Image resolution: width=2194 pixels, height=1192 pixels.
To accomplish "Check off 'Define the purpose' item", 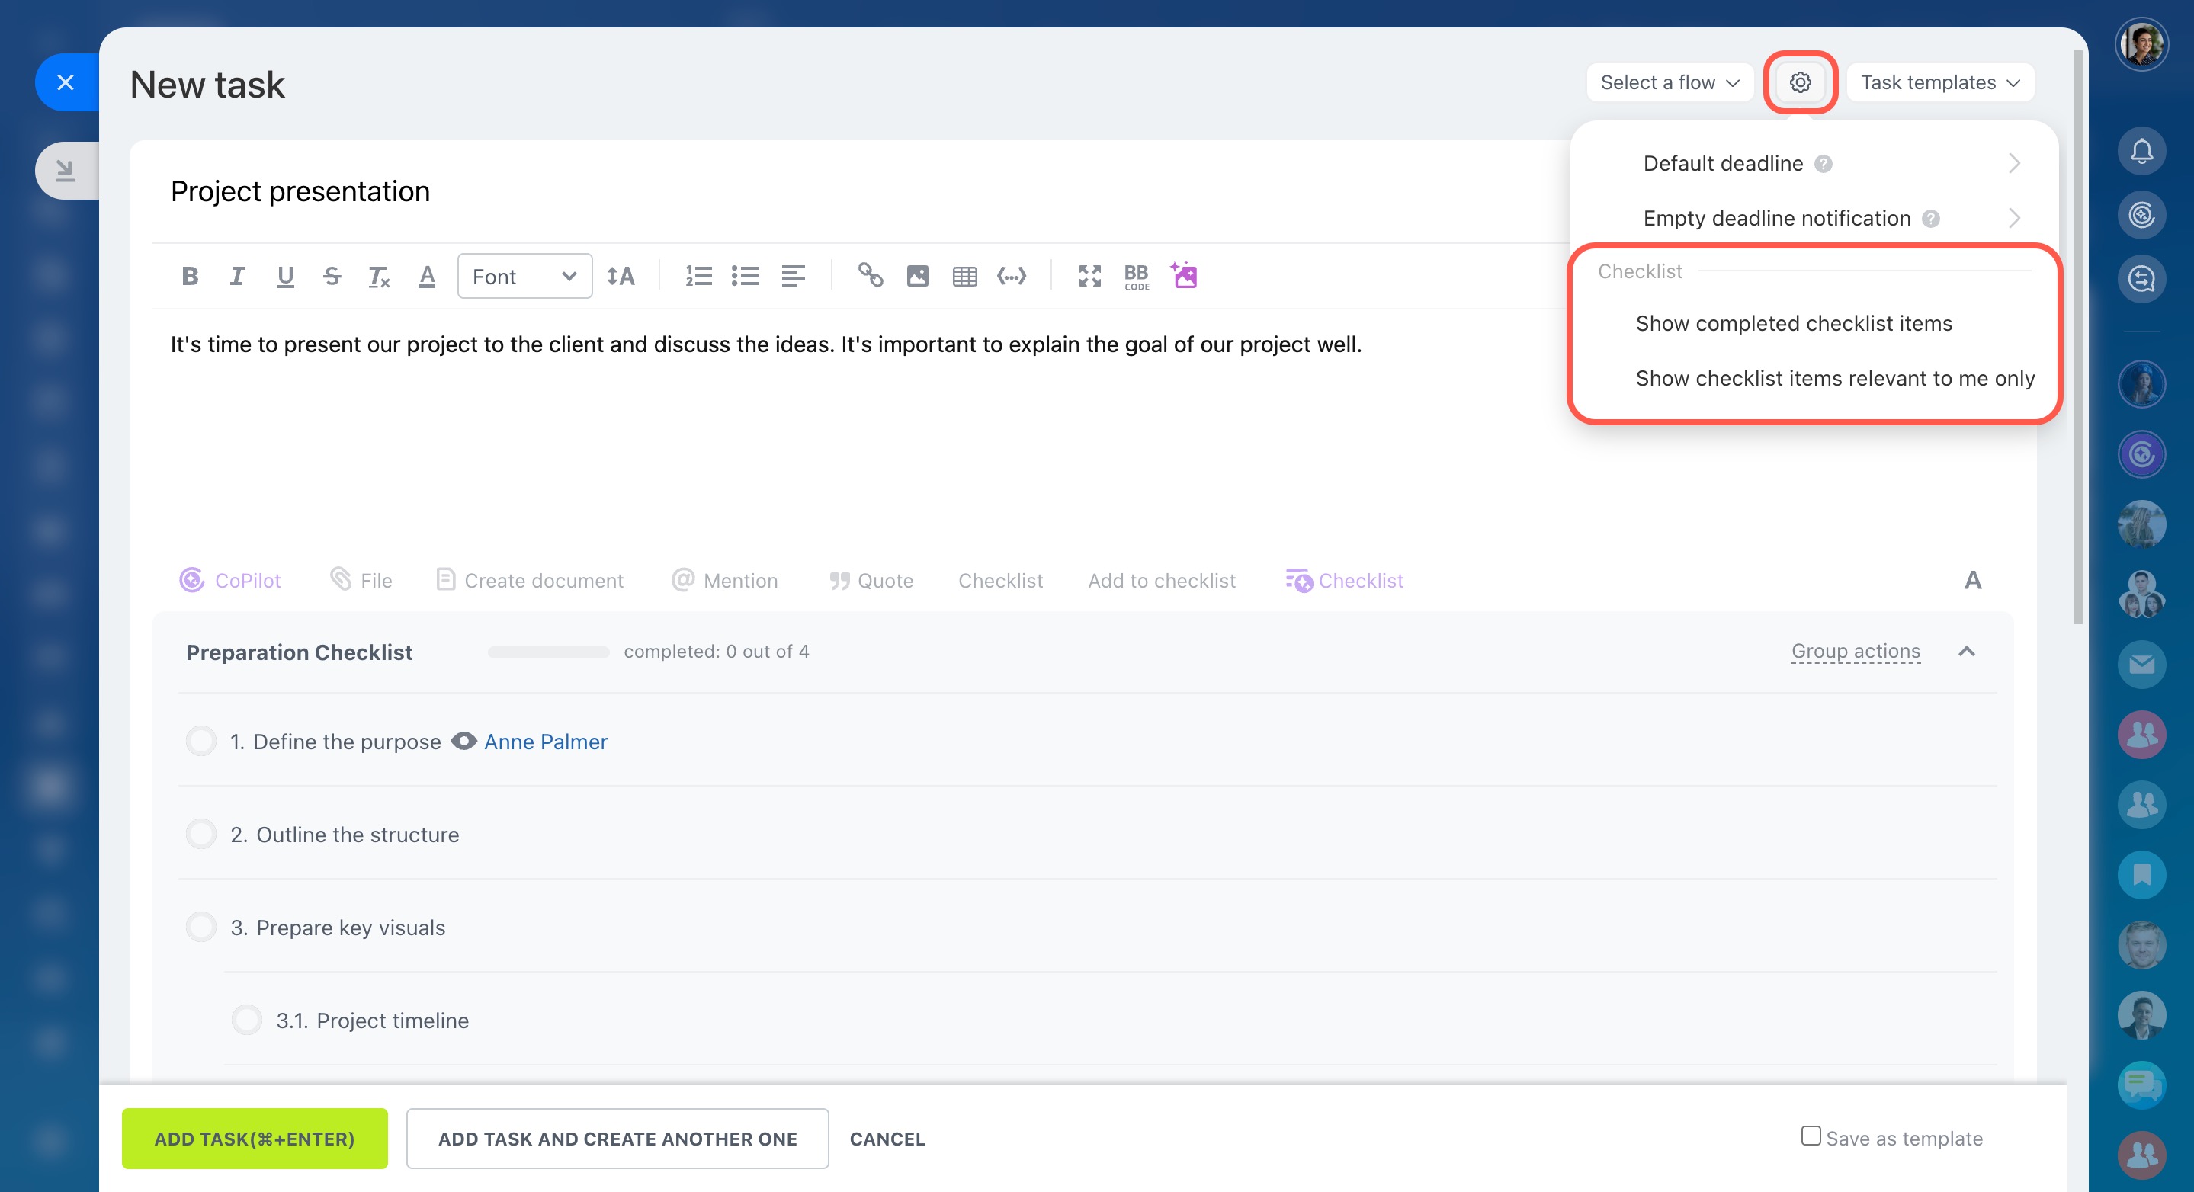I will coord(202,741).
